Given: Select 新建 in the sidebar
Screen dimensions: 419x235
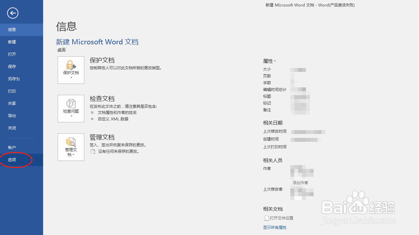Looking at the screenshot, I should click(21, 42).
